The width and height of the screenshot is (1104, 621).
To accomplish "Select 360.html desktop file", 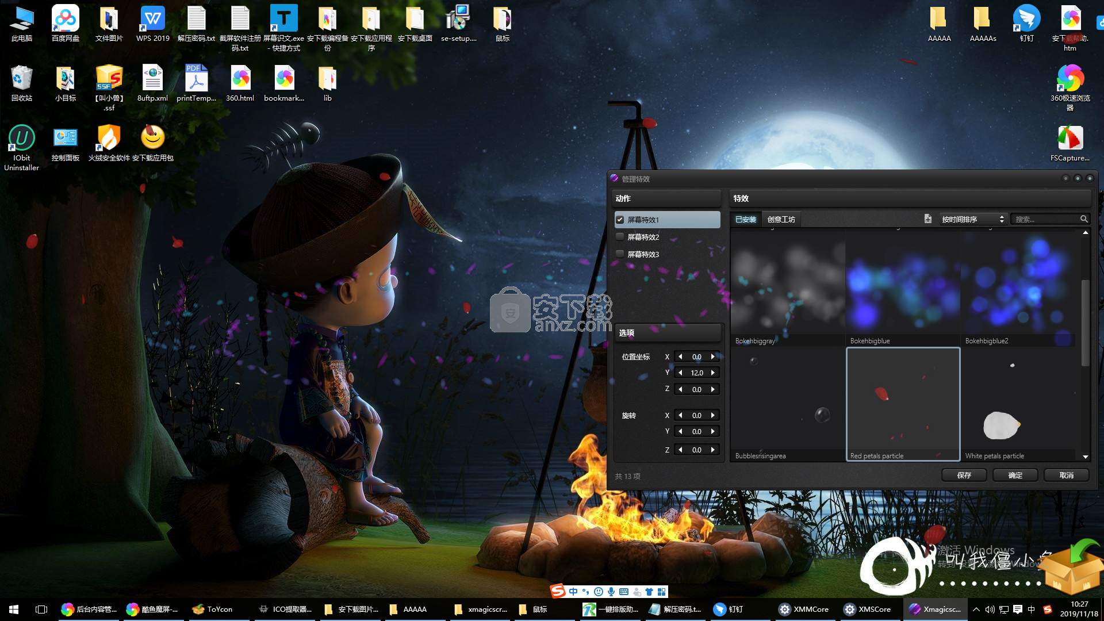I will pyautogui.click(x=240, y=84).
